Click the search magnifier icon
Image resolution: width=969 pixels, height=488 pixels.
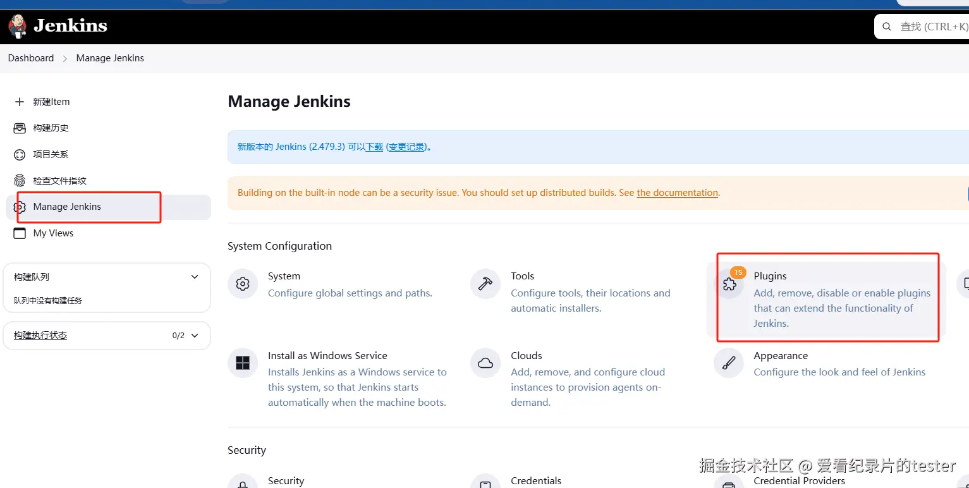pyautogui.click(x=887, y=27)
